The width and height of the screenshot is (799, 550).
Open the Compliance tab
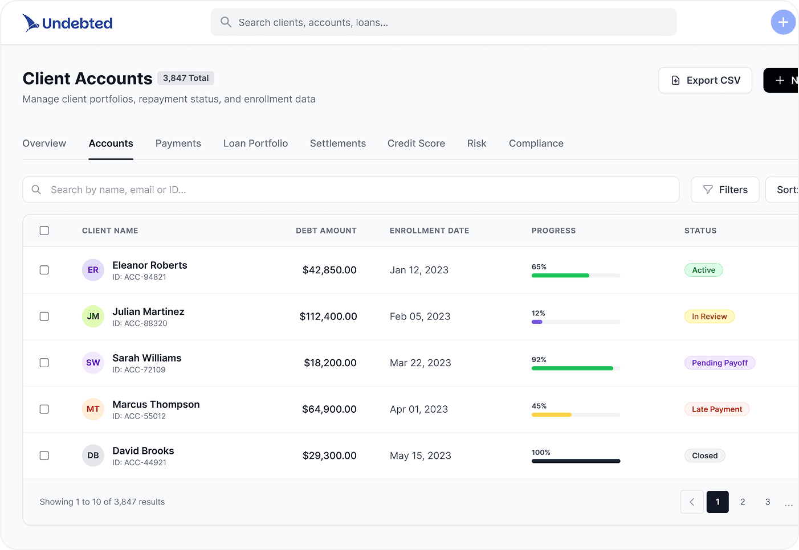(536, 143)
